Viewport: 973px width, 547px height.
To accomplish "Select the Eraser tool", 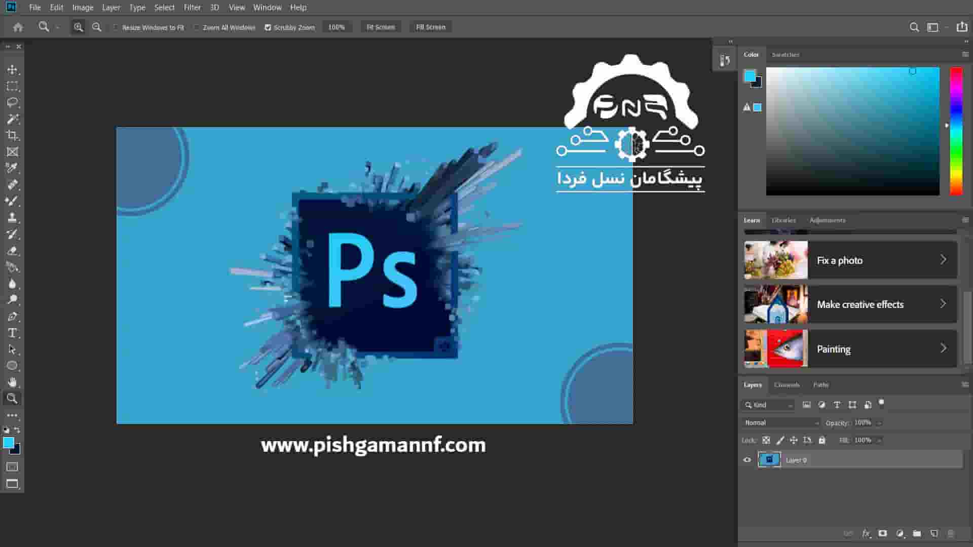I will pos(12,251).
